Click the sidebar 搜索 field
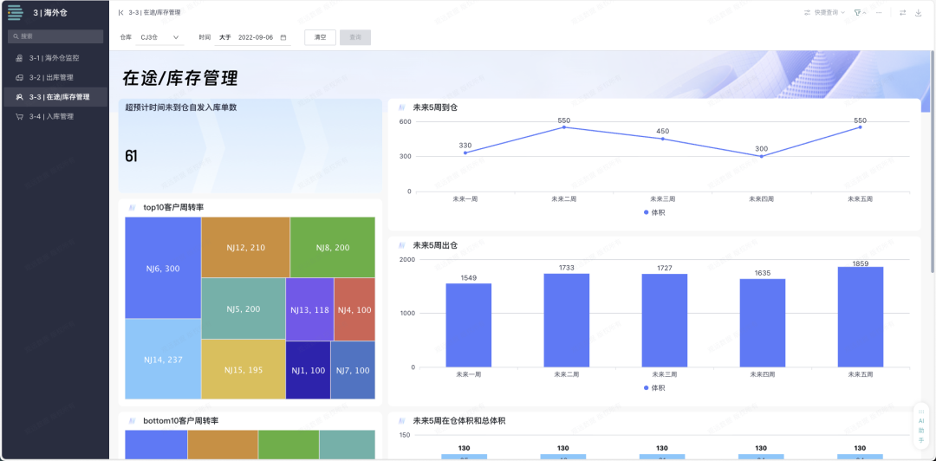 click(55, 36)
